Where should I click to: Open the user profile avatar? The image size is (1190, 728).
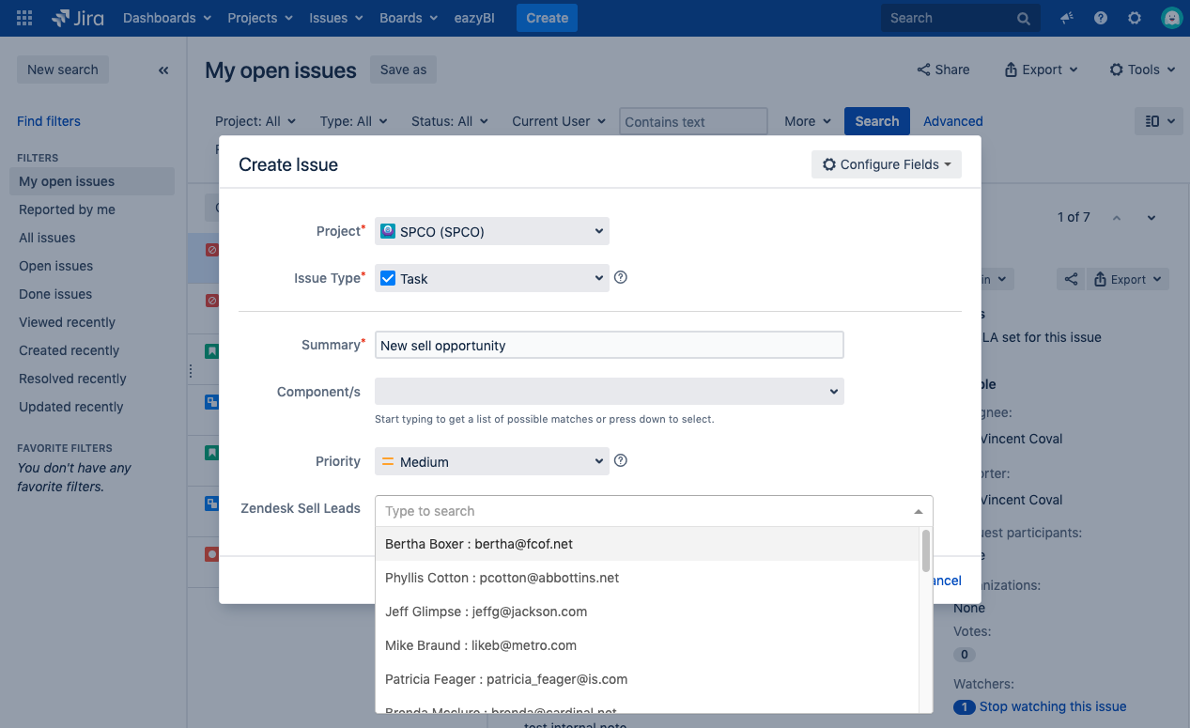(x=1170, y=18)
